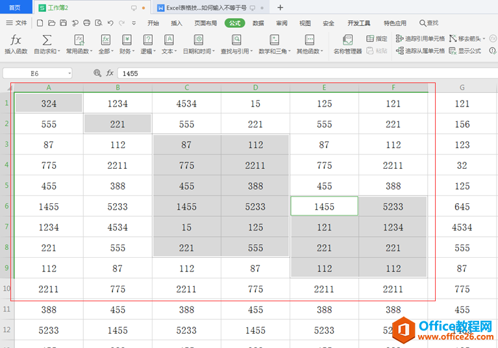Open the 查找与引用 functions icon

236,40
